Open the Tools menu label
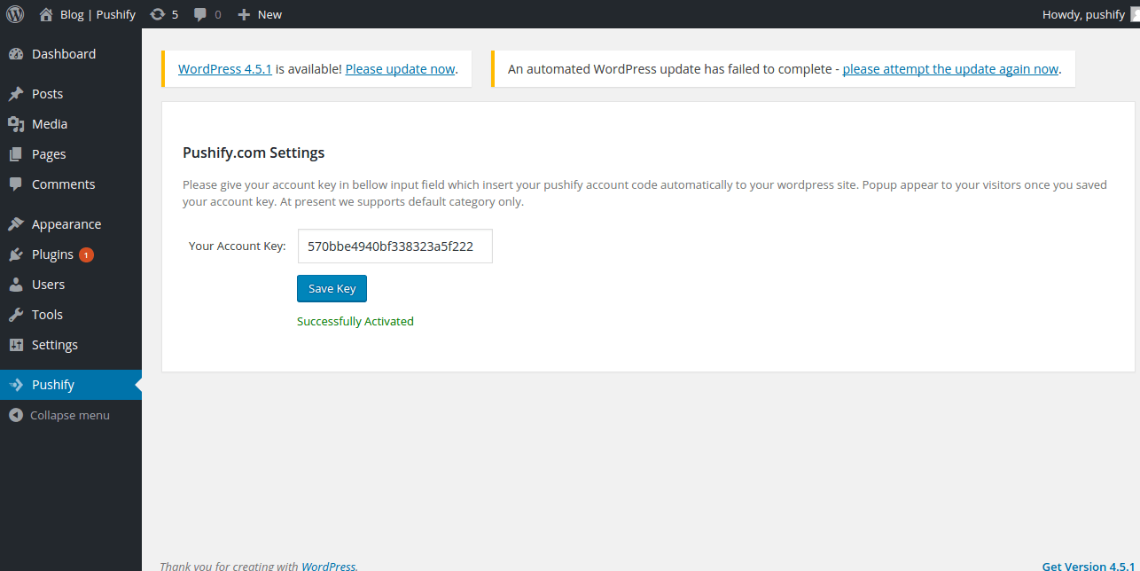Viewport: 1140px width, 571px height. point(47,315)
